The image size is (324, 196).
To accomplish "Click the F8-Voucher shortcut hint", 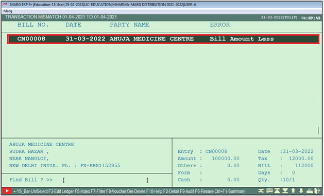I will [x=116, y=191].
